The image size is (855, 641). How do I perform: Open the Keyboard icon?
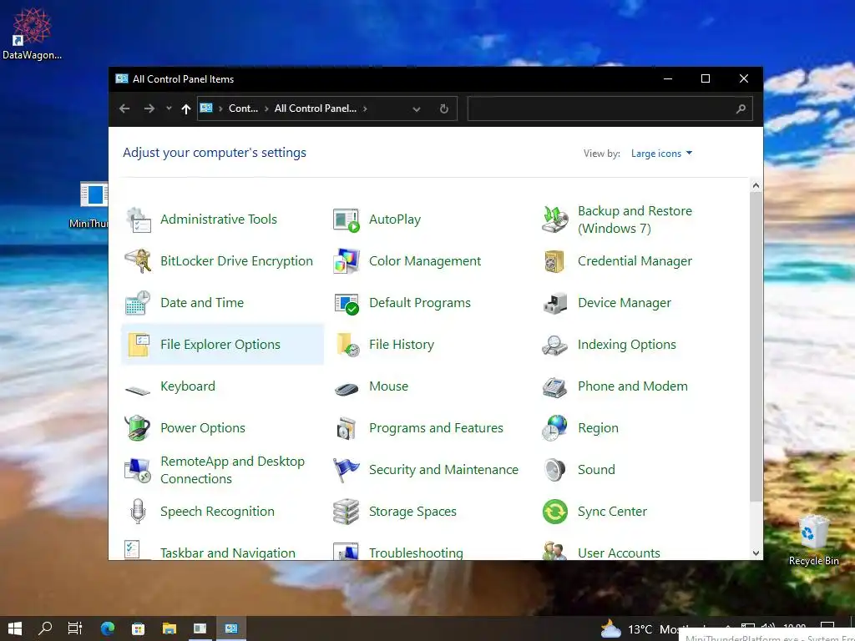click(138, 390)
